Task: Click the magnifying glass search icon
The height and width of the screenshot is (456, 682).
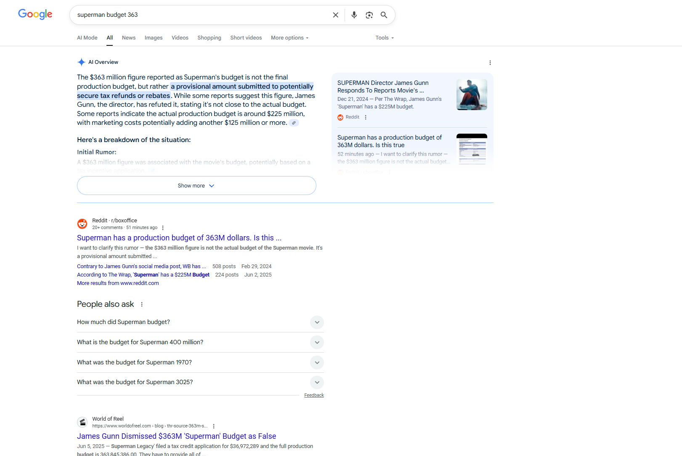Action: pyautogui.click(x=384, y=15)
